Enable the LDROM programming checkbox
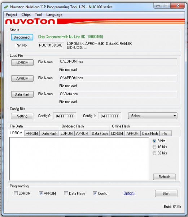 pos(16,193)
